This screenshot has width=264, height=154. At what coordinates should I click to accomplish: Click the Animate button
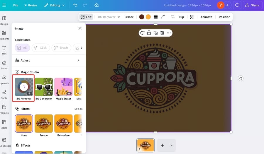(x=206, y=17)
